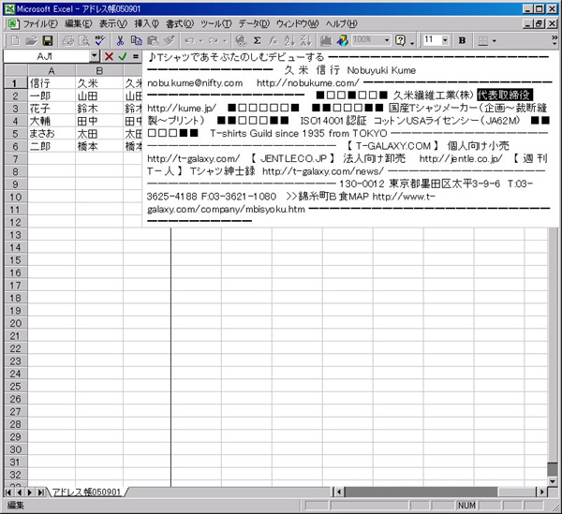Open the データ(D) menu
562x514 pixels.
(x=254, y=24)
